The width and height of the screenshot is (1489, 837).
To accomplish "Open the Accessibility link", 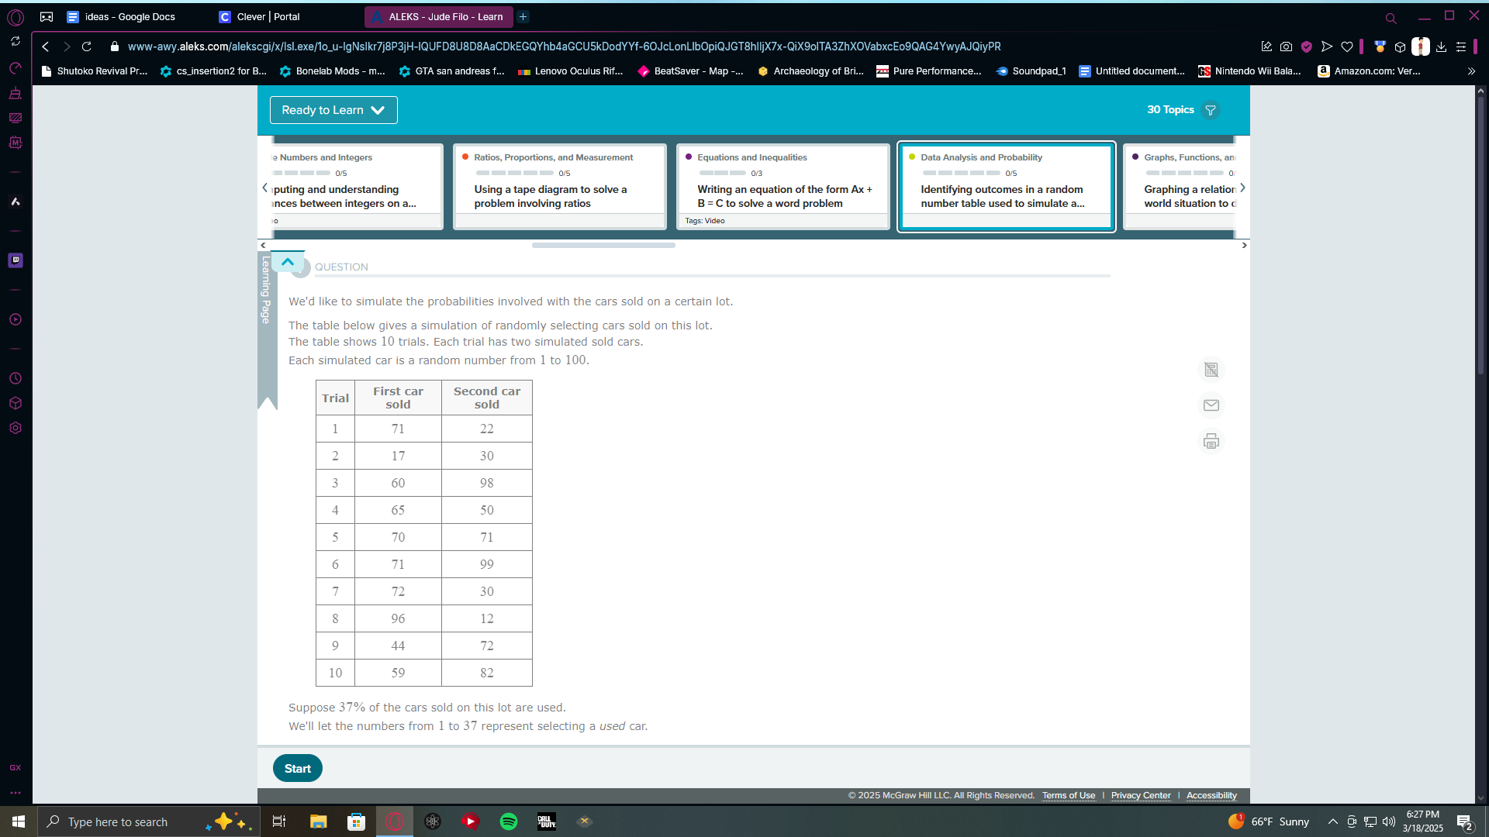I will click(1211, 796).
